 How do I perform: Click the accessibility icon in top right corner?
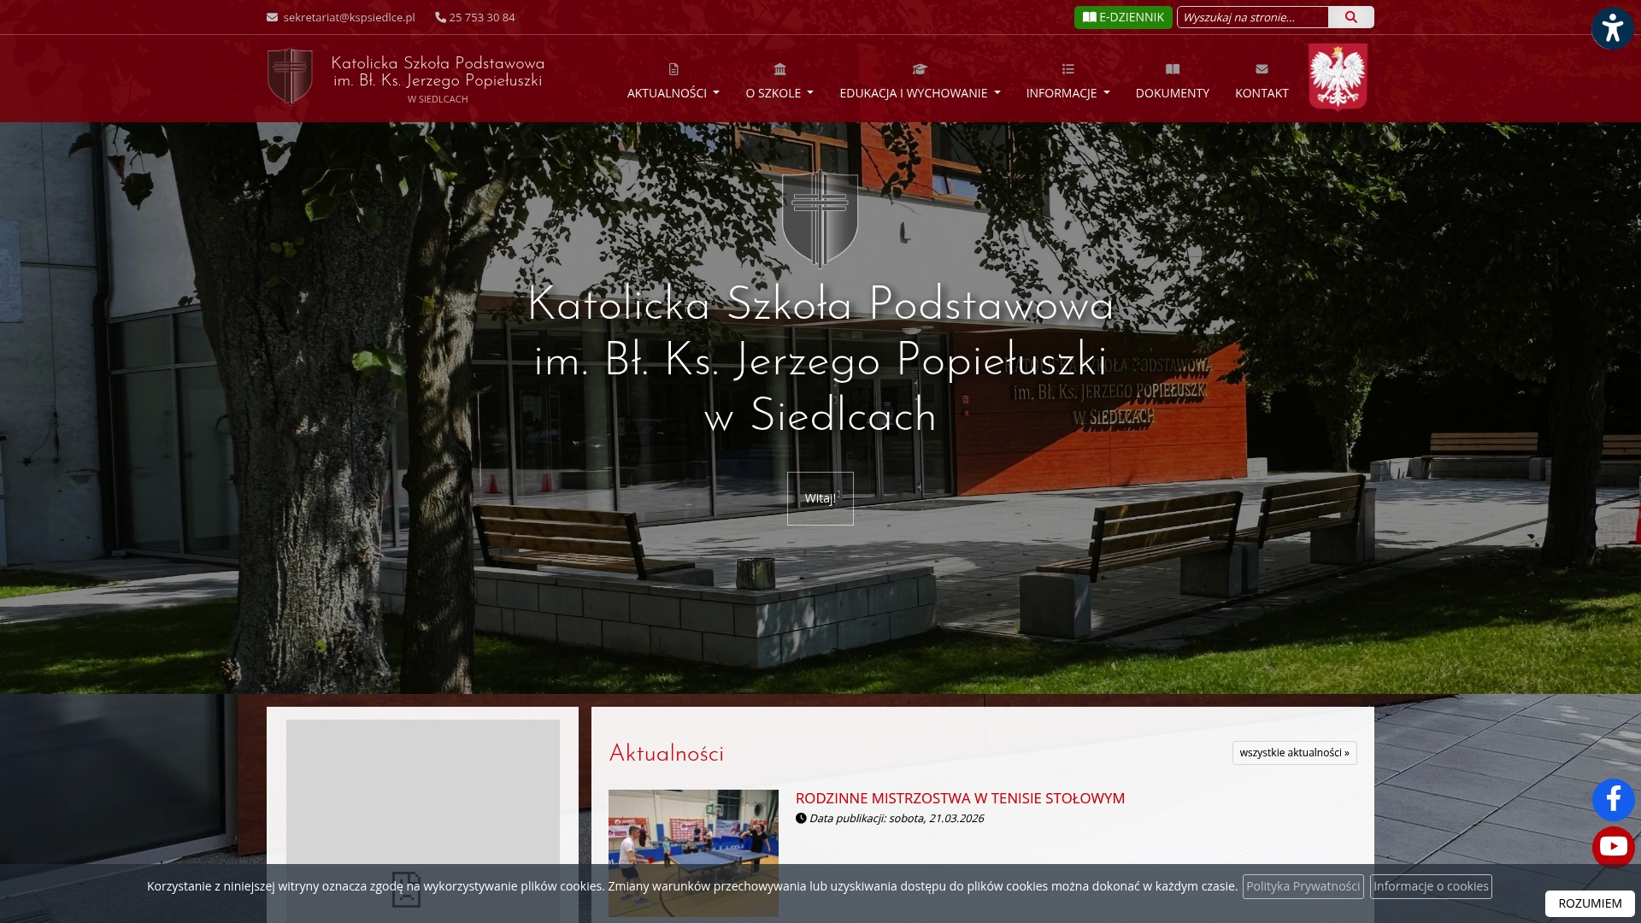[1613, 27]
